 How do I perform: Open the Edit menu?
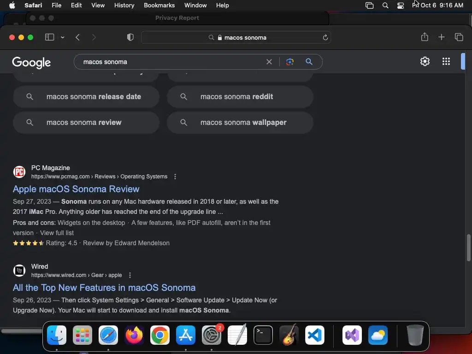click(x=76, y=5)
